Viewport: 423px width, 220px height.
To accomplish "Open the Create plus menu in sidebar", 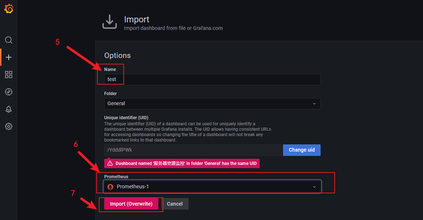I will point(9,57).
